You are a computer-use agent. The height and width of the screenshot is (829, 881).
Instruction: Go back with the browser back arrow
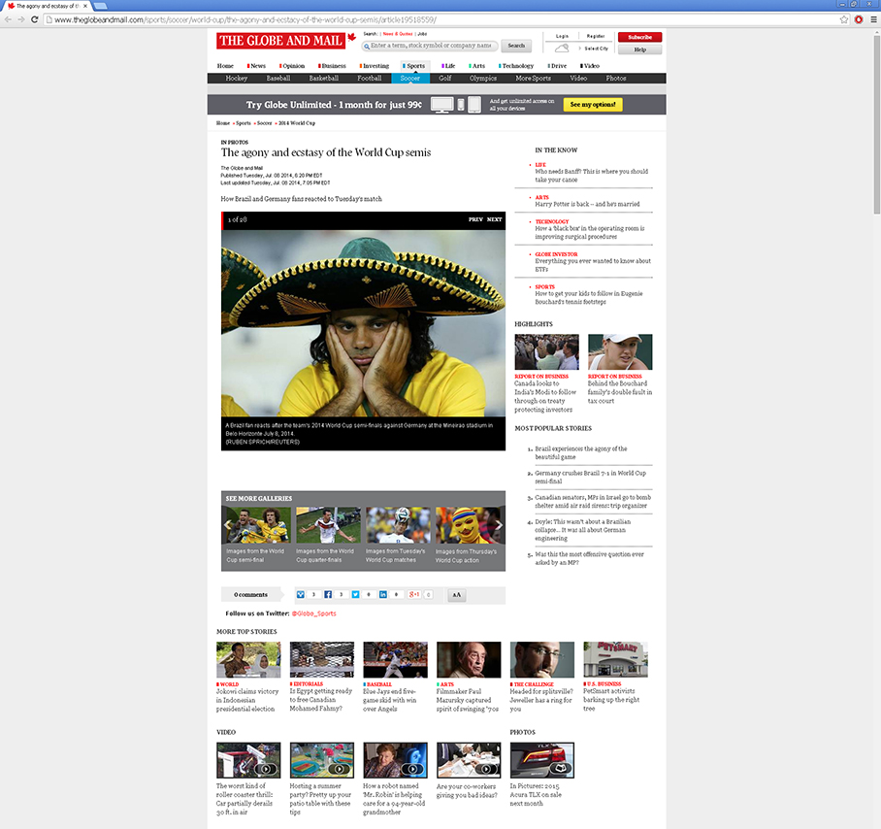(x=8, y=19)
